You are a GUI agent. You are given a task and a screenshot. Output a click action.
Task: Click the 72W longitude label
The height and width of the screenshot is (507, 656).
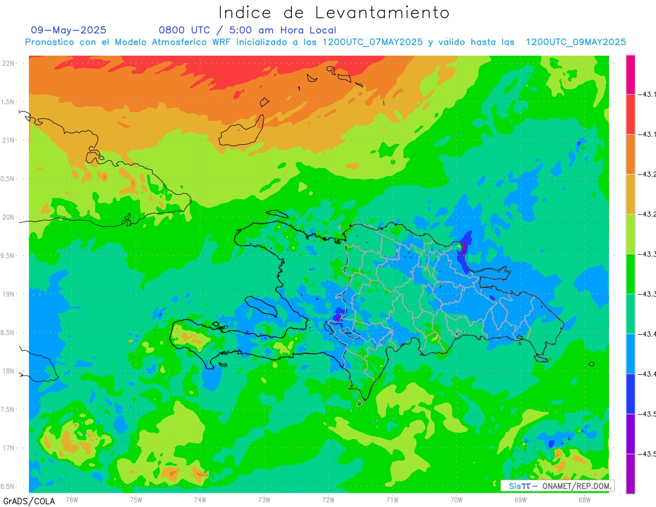pyautogui.click(x=328, y=499)
